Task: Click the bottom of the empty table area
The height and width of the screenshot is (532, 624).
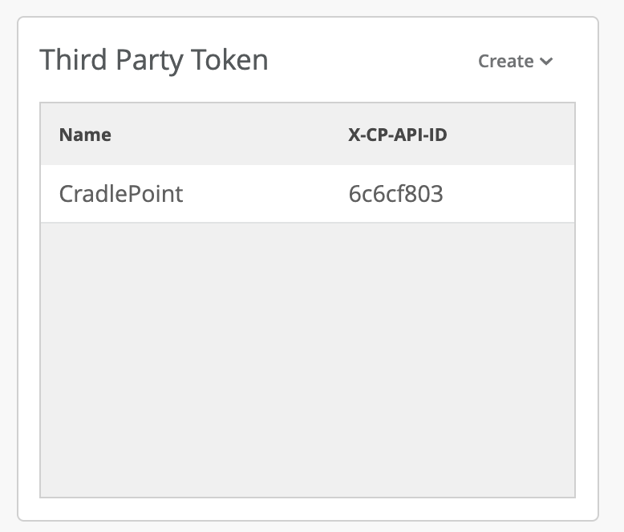Action: point(307,481)
